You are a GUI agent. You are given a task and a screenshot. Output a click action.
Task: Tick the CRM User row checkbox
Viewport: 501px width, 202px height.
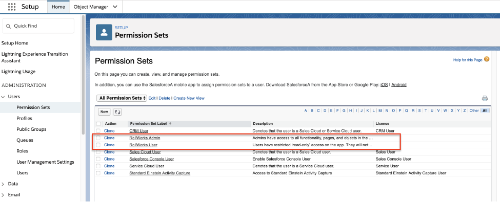98,131
